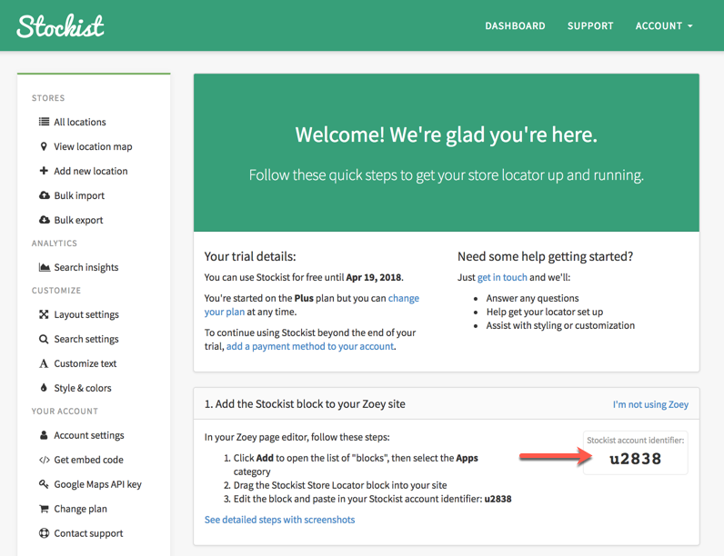Click the code brackets icon for Get embed code

tap(45, 460)
